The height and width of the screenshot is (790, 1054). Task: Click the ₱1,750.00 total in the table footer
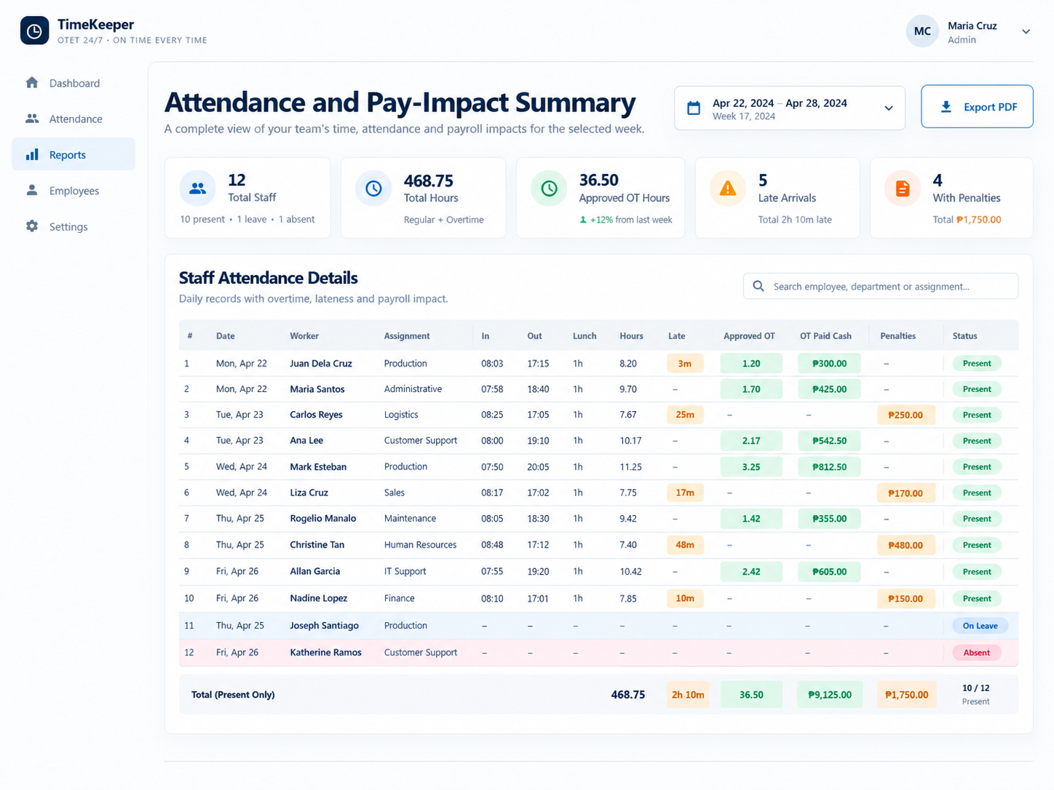tap(906, 695)
